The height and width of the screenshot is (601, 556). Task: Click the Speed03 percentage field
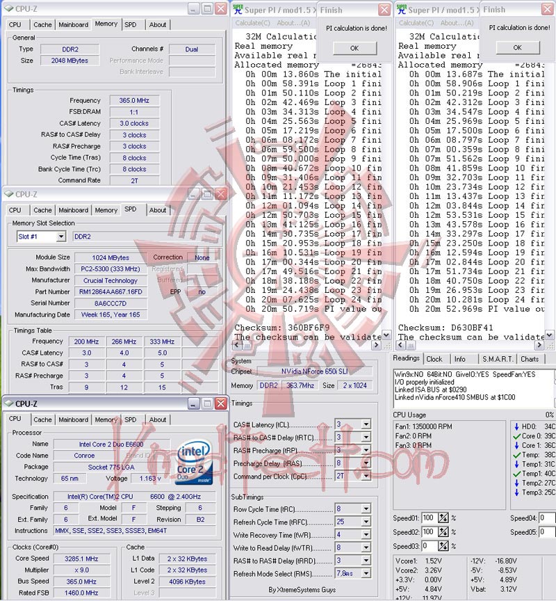430,546
